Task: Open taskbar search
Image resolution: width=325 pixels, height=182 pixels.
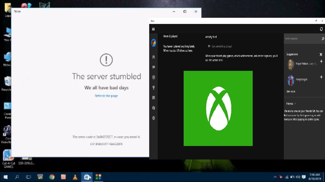Action: pos(17,177)
